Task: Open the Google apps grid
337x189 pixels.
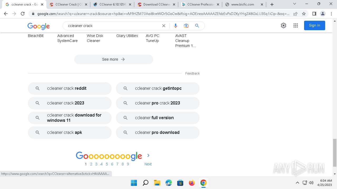Action: [x=296, y=25]
